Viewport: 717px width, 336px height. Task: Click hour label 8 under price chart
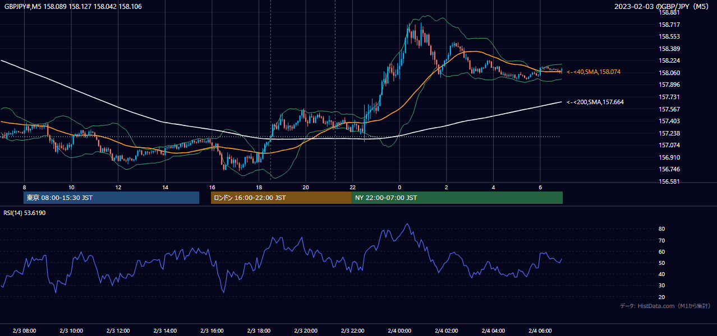coord(24,187)
